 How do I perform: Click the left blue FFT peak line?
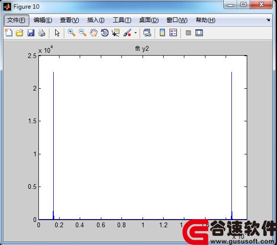(x=53, y=146)
